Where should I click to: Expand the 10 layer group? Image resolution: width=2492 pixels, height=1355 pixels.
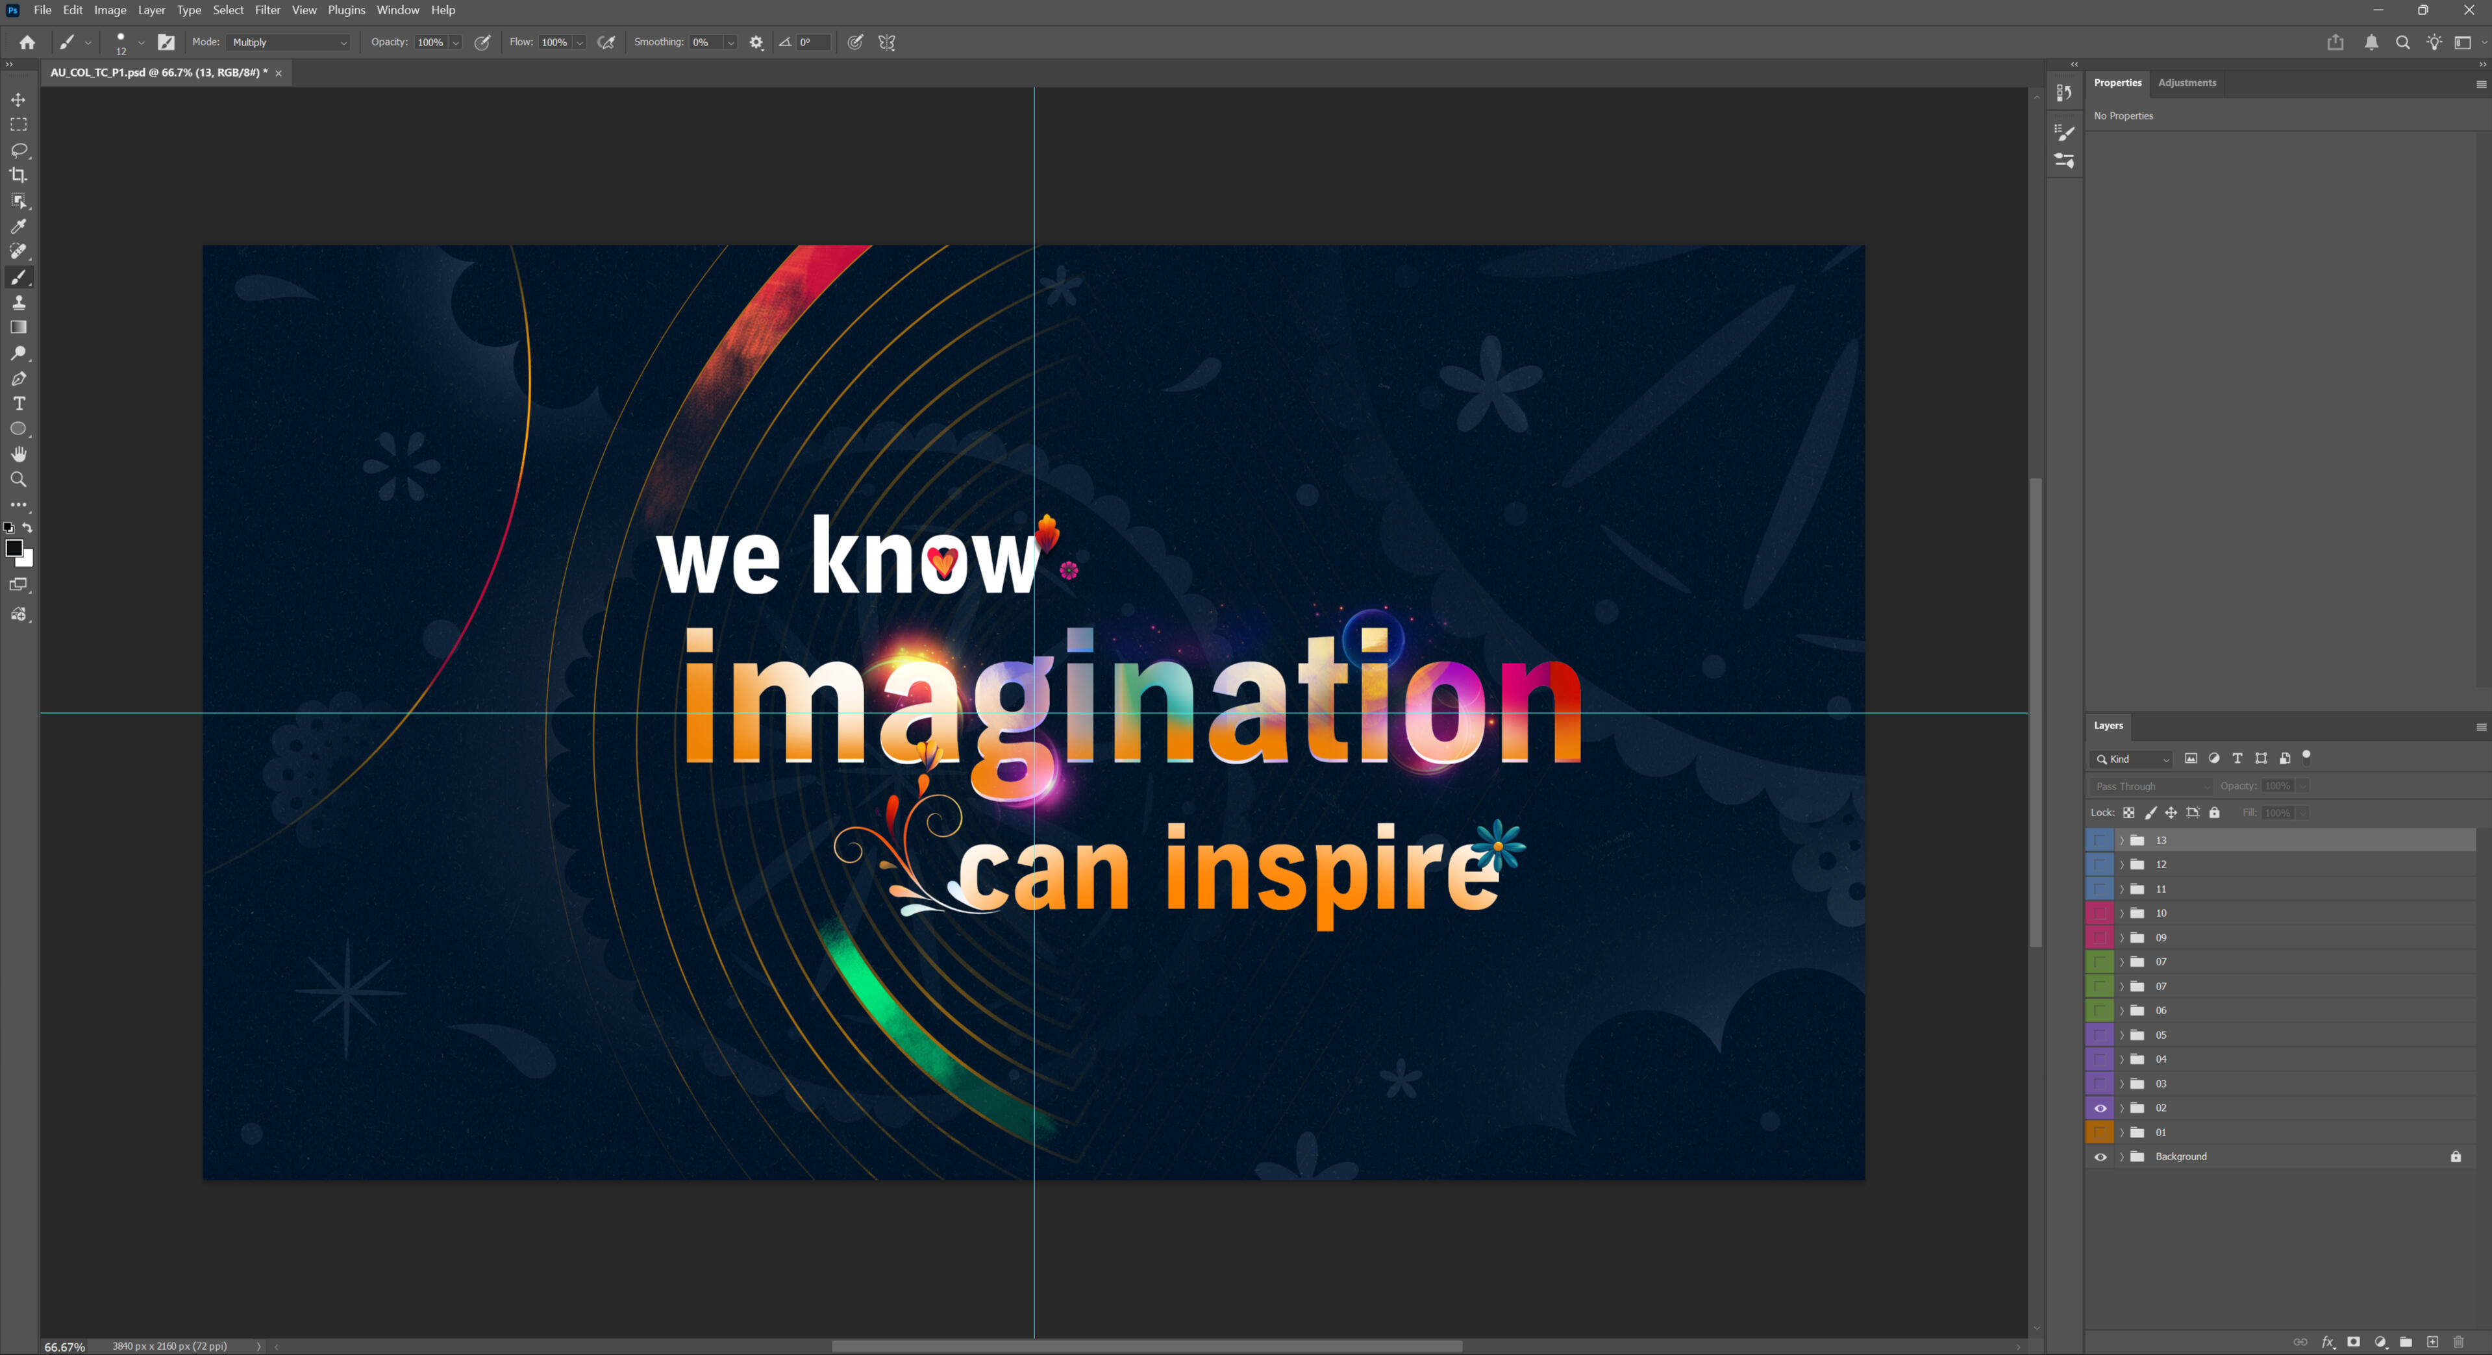[x=2123, y=913]
